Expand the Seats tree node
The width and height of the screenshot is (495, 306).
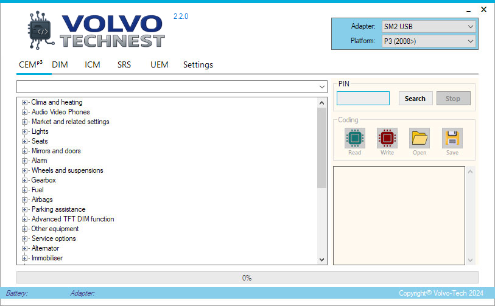(x=24, y=142)
